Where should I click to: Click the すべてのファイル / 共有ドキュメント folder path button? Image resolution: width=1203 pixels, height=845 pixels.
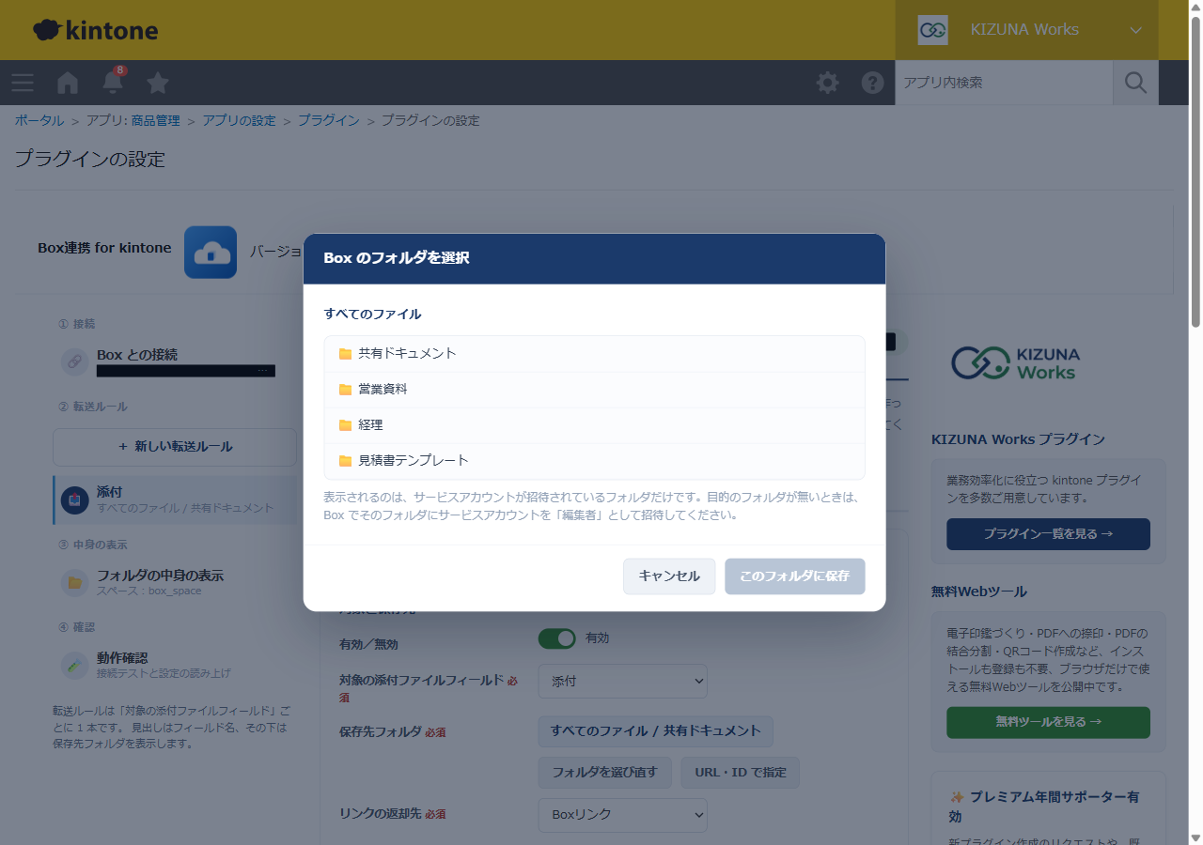point(656,731)
